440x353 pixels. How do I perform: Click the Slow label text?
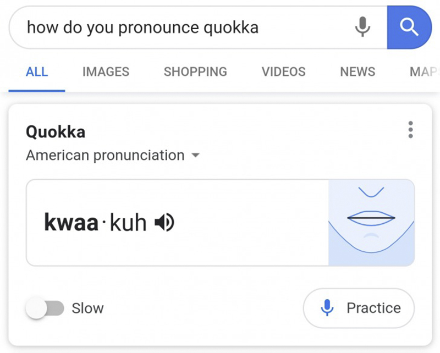click(x=87, y=308)
